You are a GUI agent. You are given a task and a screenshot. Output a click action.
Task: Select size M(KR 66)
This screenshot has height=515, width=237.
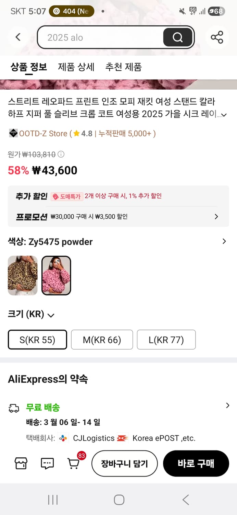102,340
